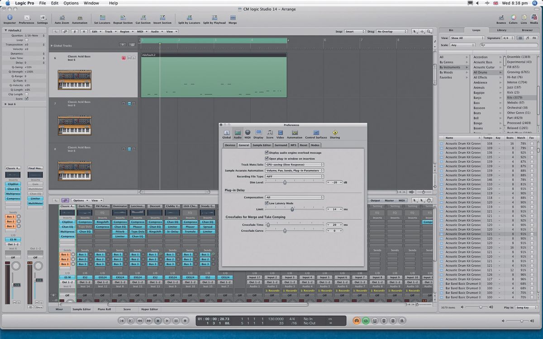Click the Dim Level slider handle
This screenshot has width=543, height=339.
pos(285,182)
